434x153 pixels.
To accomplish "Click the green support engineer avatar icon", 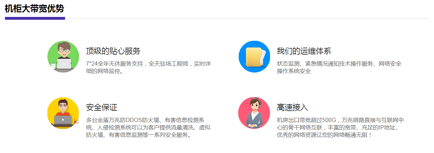I will (63, 56).
